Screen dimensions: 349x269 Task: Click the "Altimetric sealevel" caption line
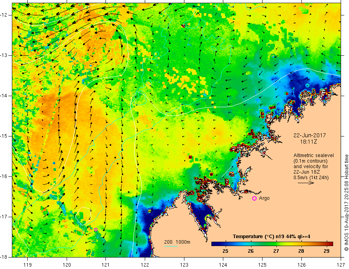click(x=314, y=155)
